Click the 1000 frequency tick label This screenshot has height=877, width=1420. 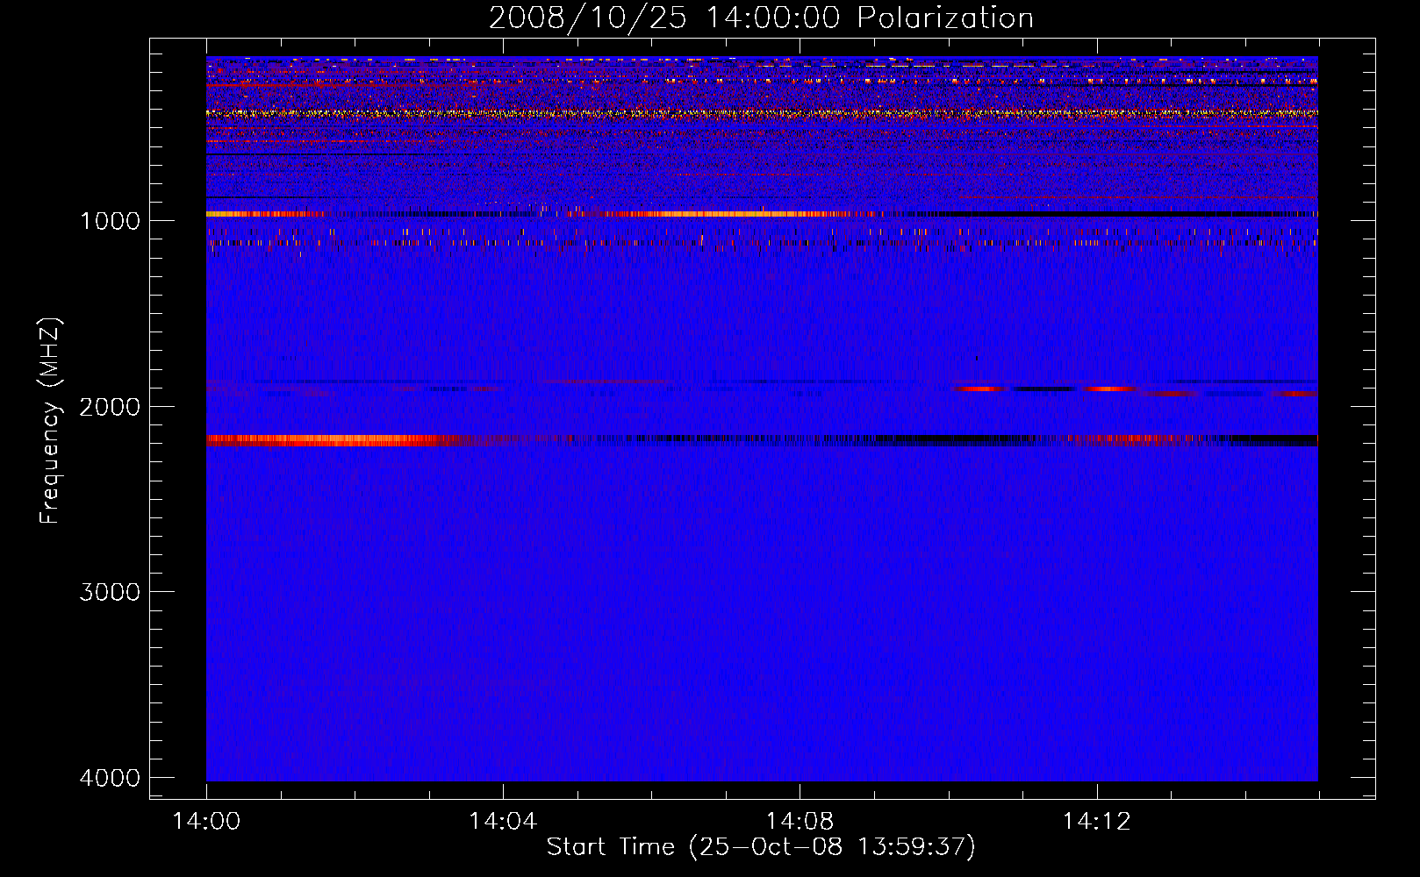point(110,221)
